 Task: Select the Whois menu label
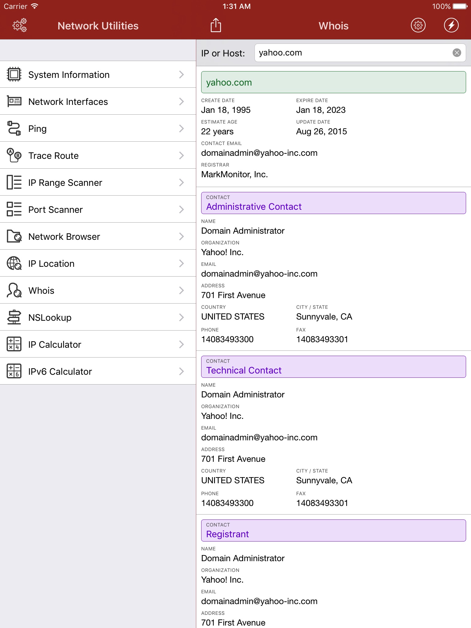41,291
